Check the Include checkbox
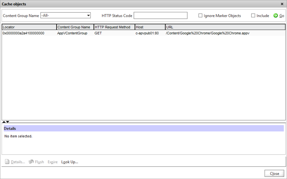287x179 pixels. [253, 15]
